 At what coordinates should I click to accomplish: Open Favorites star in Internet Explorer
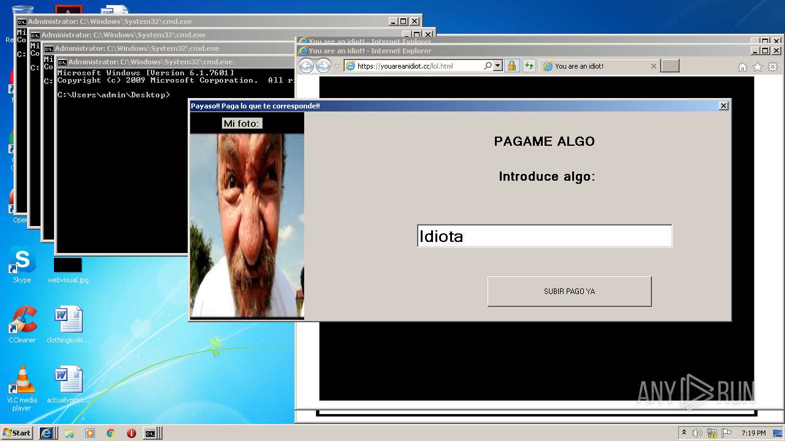point(757,67)
